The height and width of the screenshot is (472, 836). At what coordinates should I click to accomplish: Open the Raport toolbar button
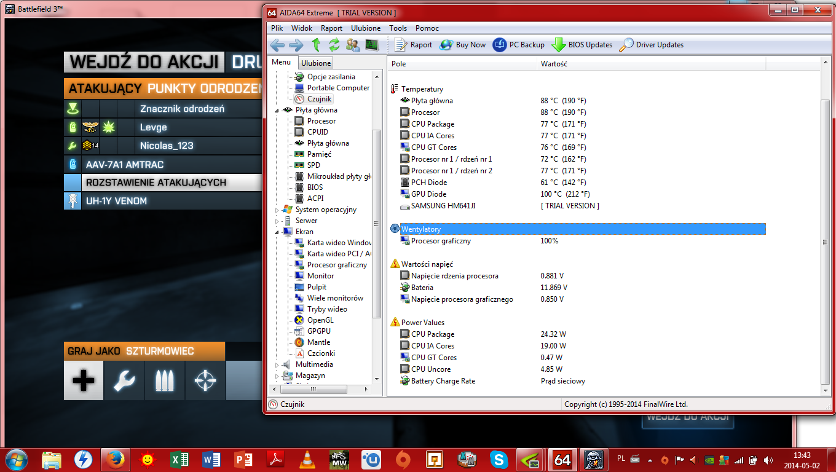click(x=413, y=45)
